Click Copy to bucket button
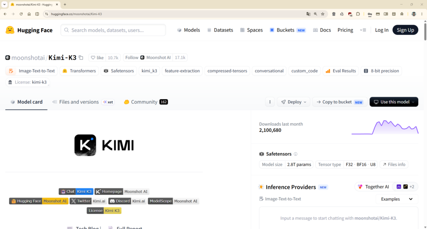 [x=340, y=102]
